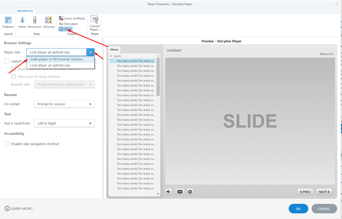Click the SLIDE preview area
Screen dimensions: 342x219
pyautogui.click(x=250, y=121)
